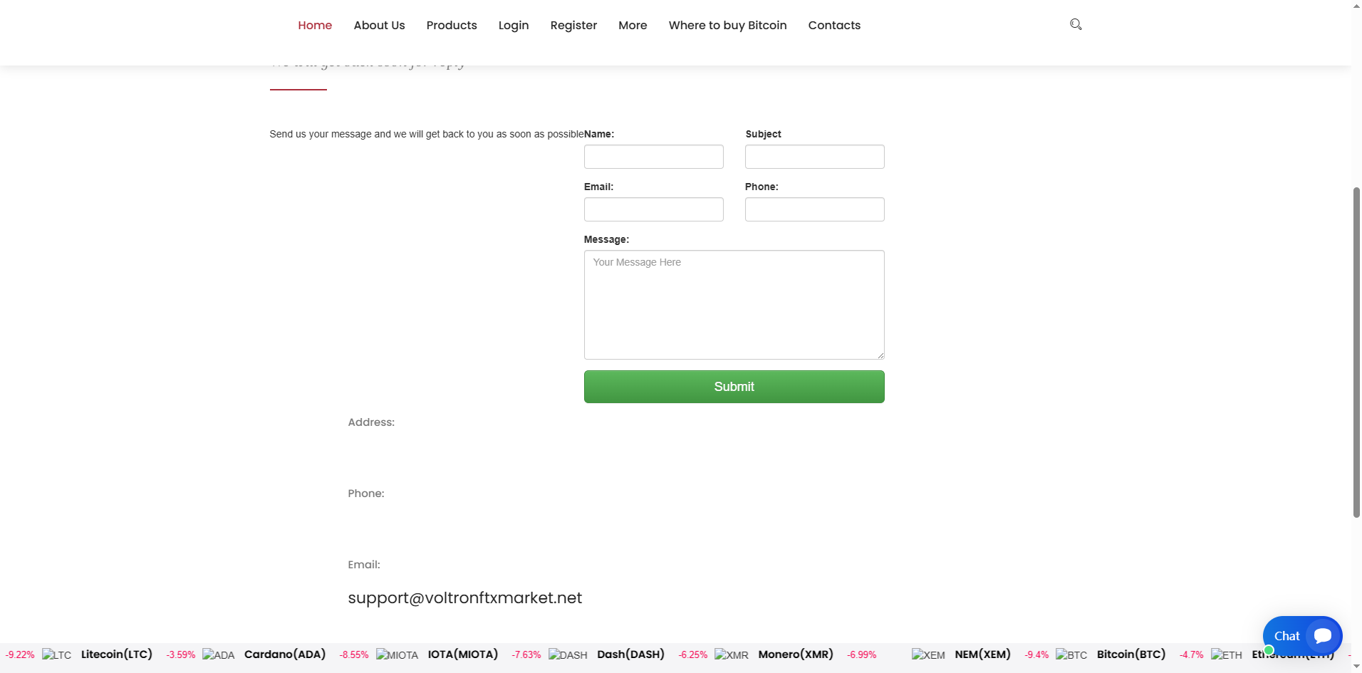This screenshot has width=1362, height=673.
Task: Click the LTC coin icon in ticker
Action: [x=57, y=655]
